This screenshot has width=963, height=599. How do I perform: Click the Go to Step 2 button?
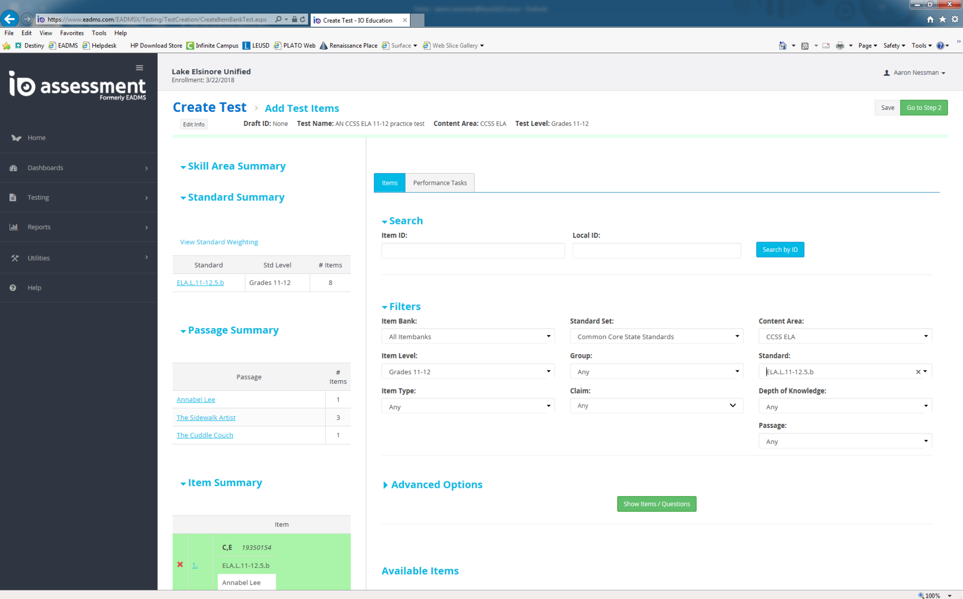click(923, 108)
